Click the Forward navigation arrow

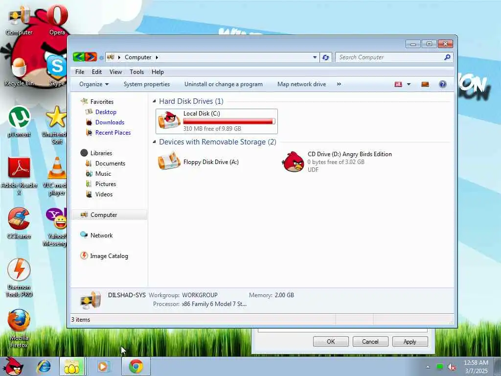(x=91, y=57)
